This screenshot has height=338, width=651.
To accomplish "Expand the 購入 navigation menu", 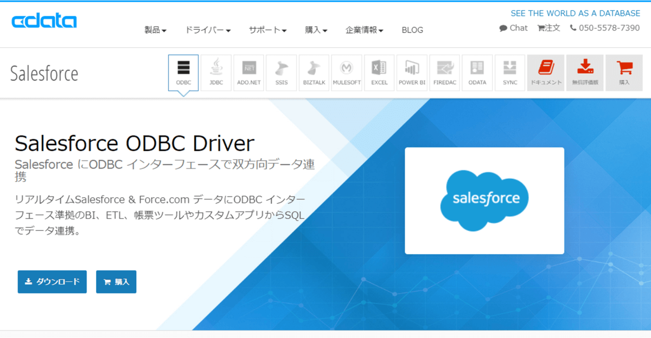I will 316,30.
